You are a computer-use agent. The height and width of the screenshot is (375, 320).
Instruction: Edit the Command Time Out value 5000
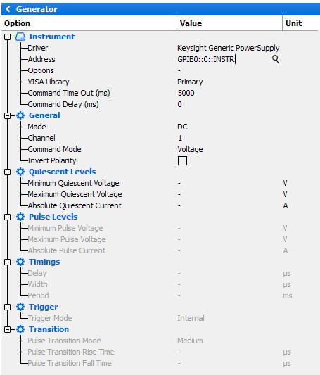229,93
